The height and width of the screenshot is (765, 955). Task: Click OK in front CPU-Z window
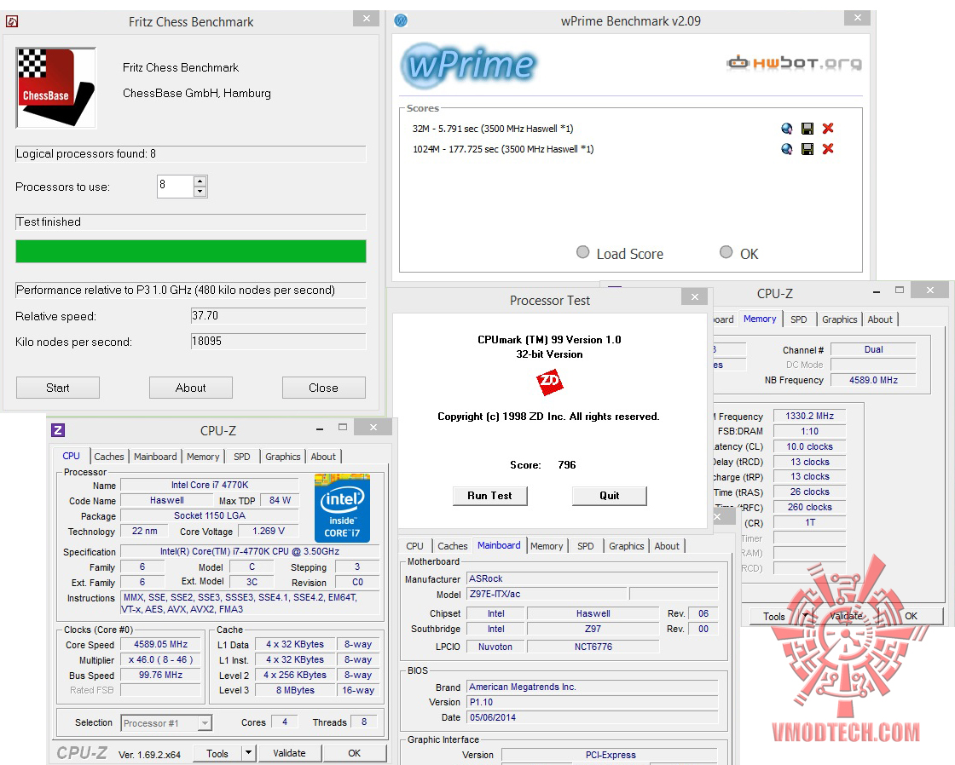[x=355, y=753]
